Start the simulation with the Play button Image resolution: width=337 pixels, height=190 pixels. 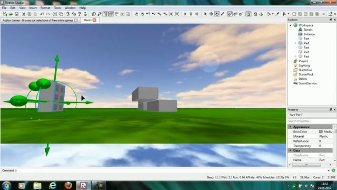pos(185,14)
